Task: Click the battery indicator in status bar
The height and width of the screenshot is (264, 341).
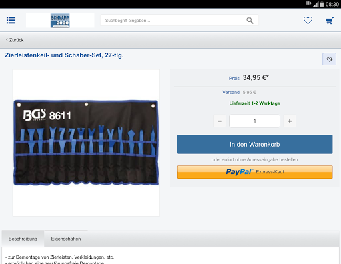Action: coord(322,4)
